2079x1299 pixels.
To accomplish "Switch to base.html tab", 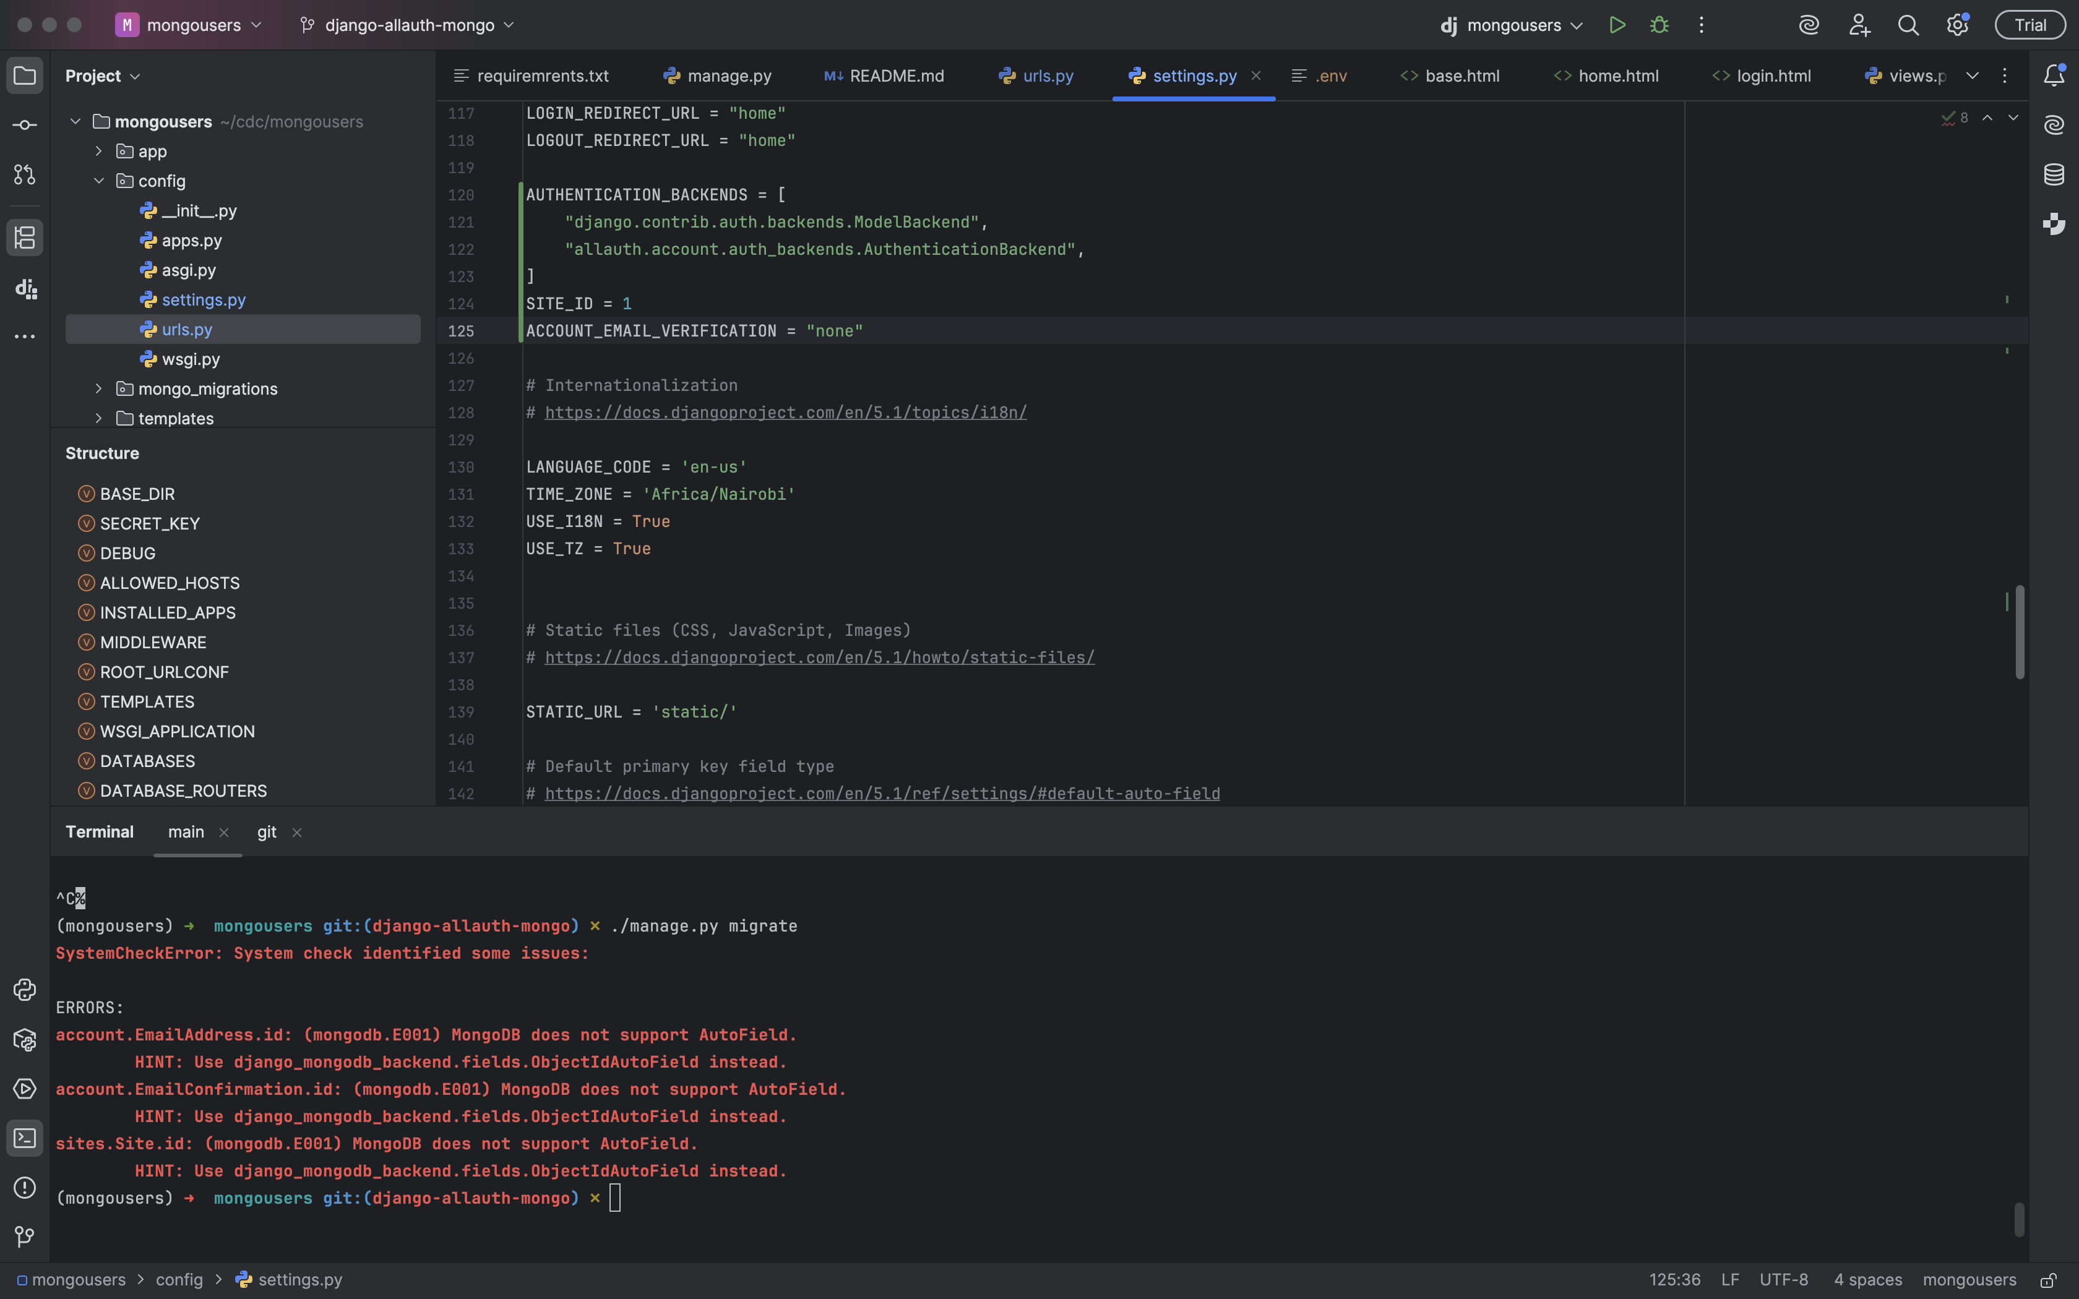I will tap(1450, 75).
